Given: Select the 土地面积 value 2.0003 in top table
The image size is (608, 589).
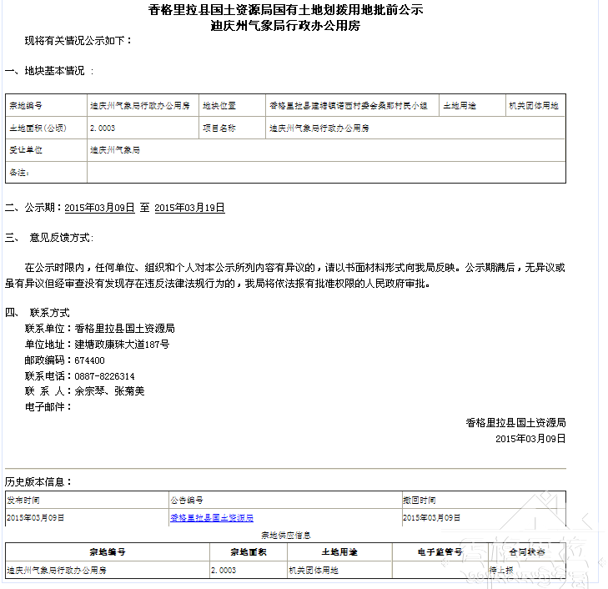Looking at the screenshot, I should point(103,128).
